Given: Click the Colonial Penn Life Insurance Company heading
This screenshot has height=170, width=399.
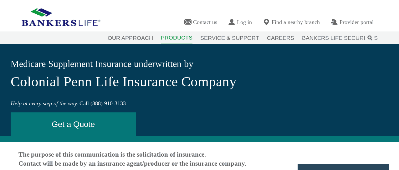Looking at the screenshot, I should (123, 82).
